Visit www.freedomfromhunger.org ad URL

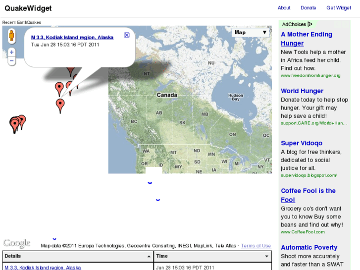pos(310,76)
